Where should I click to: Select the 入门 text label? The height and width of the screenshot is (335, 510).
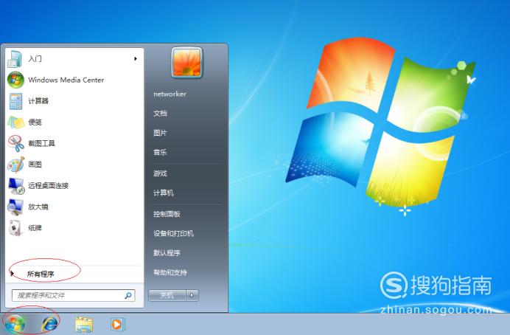[x=35, y=59]
